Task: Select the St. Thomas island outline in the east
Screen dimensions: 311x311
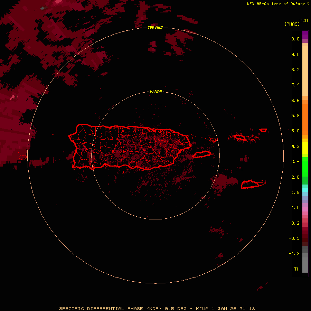Action: [x=240, y=137]
